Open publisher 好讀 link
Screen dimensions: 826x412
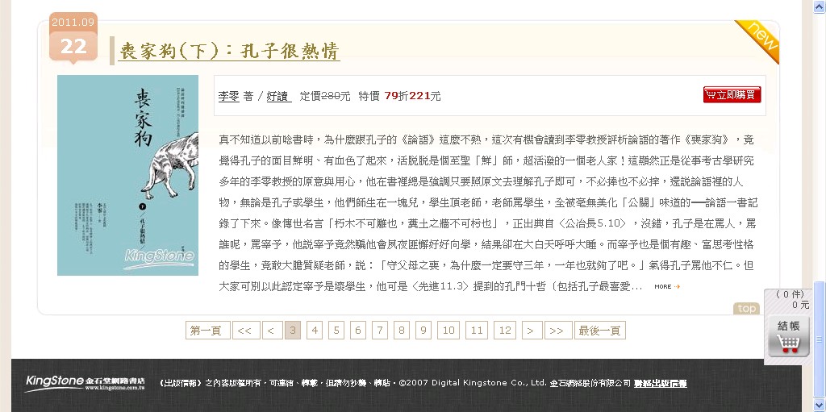pyautogui.click(x=278, y=96)
